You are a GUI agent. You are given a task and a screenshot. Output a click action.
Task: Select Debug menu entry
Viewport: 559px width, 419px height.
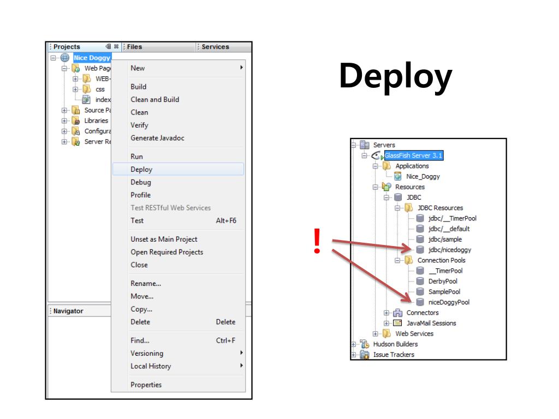coord(179,182)
